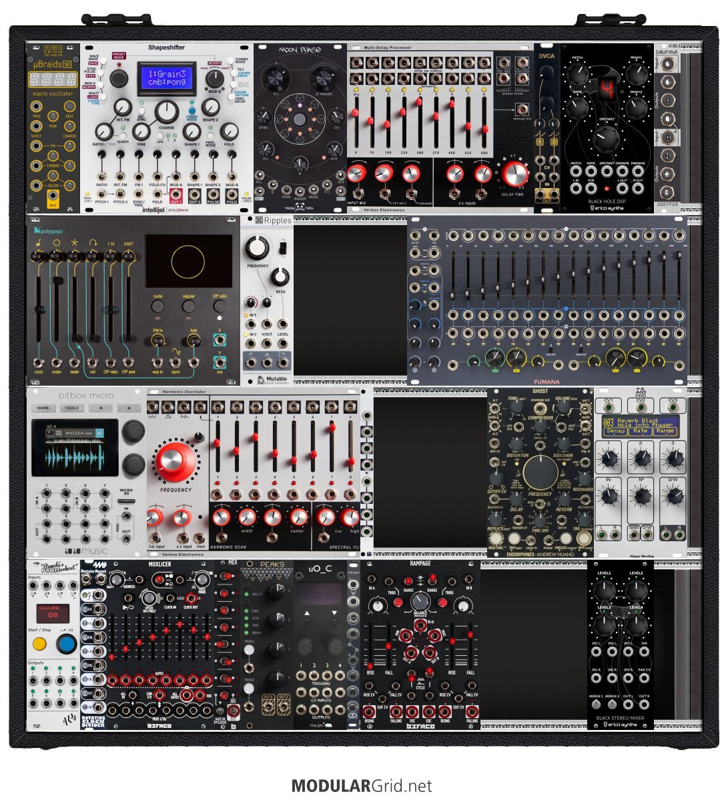Open the TOOLS page on bitbox micro
This screenshot has width=724, height=800.
click(71, 408)
